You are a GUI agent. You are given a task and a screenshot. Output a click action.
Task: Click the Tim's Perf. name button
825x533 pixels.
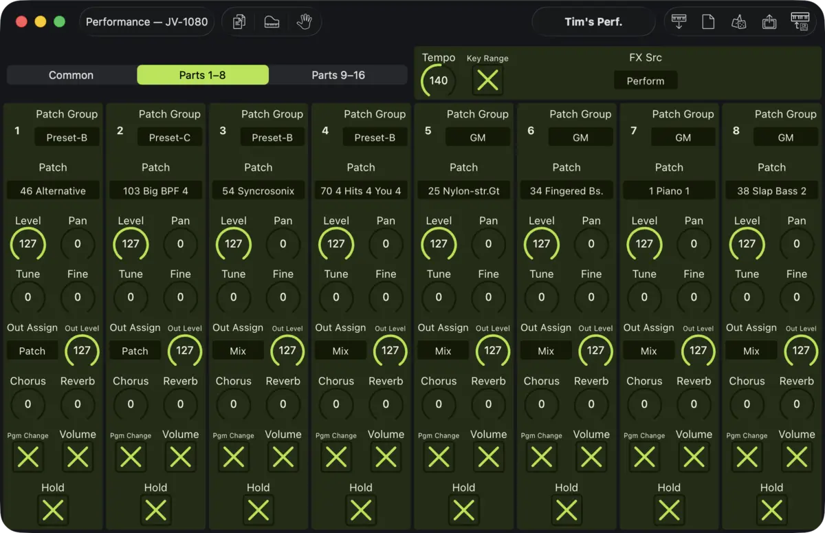[x=593, y=22]
